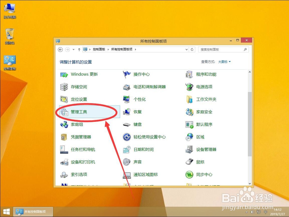Viewport: 289px width, 217px height.
Task: Open the Windows 更新 icon
Action: [x=64, y=75]
